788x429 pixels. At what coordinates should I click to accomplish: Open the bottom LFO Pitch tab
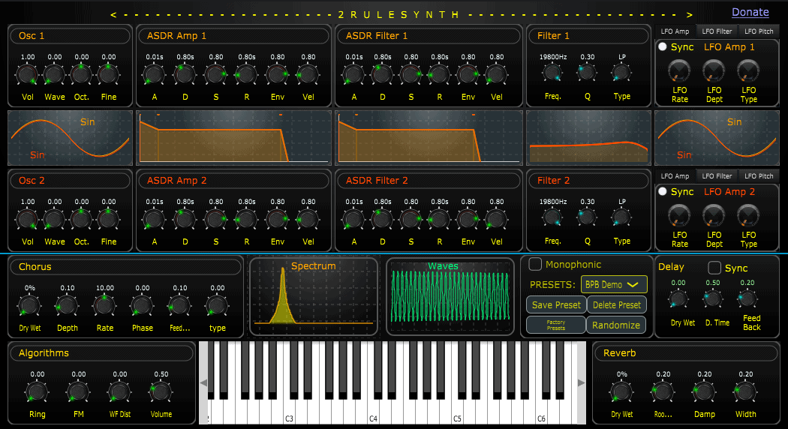(759, 176)
